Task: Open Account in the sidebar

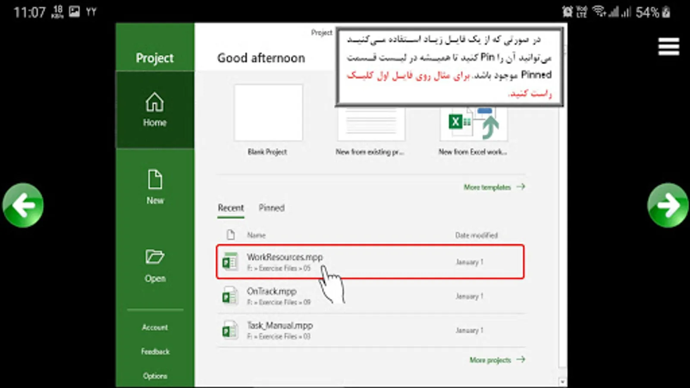Action: point(155,327)
